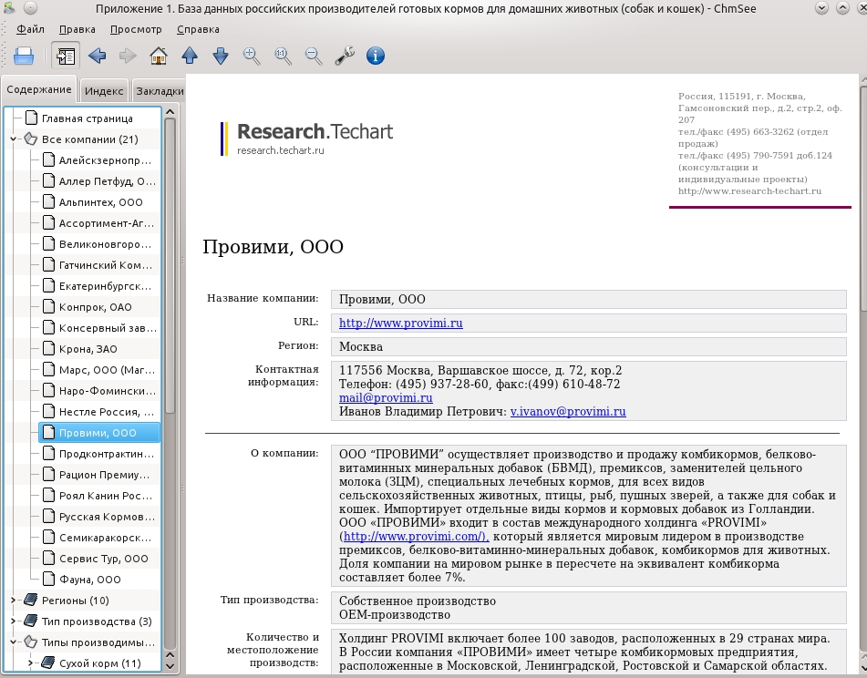The width and height of the screenshot is (867, 678).
Task: Select Консервный зав... entry
Action: 108,328
